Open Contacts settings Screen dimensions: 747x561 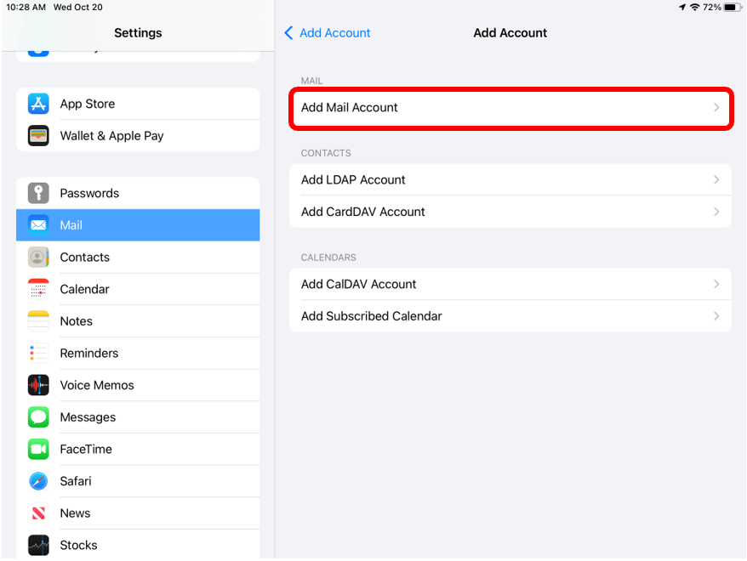tap(138, 257)
